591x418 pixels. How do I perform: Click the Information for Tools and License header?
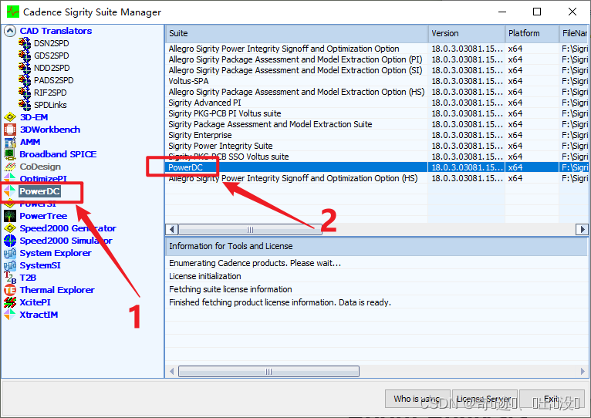(x=376, y=247)
